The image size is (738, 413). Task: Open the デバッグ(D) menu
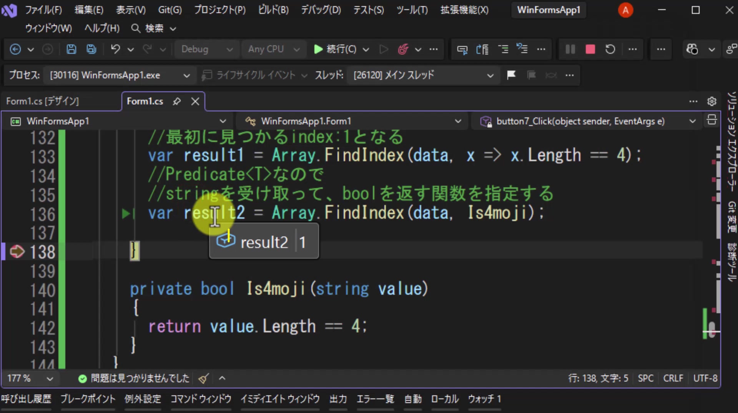321,10
